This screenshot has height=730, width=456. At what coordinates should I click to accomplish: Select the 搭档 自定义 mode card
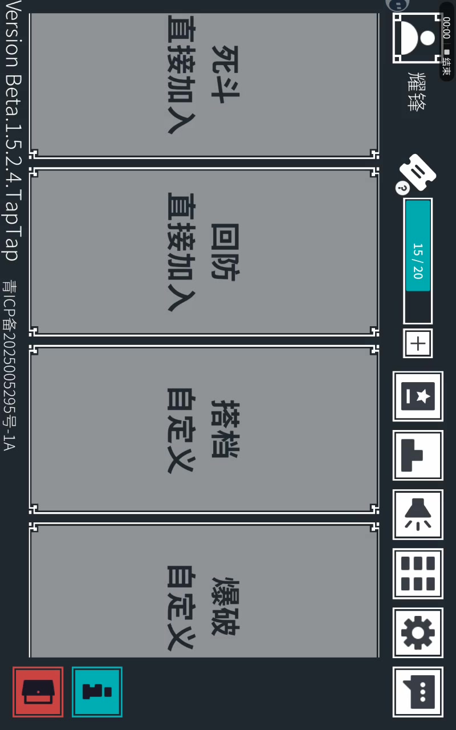click(x=203, y=429)
